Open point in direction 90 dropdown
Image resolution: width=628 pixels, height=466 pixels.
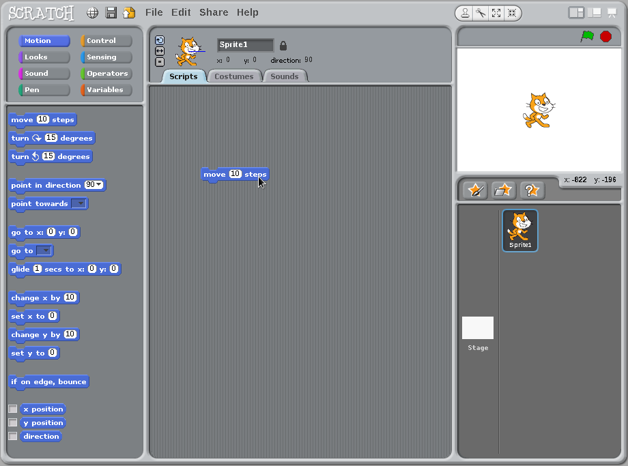point(99,185)
